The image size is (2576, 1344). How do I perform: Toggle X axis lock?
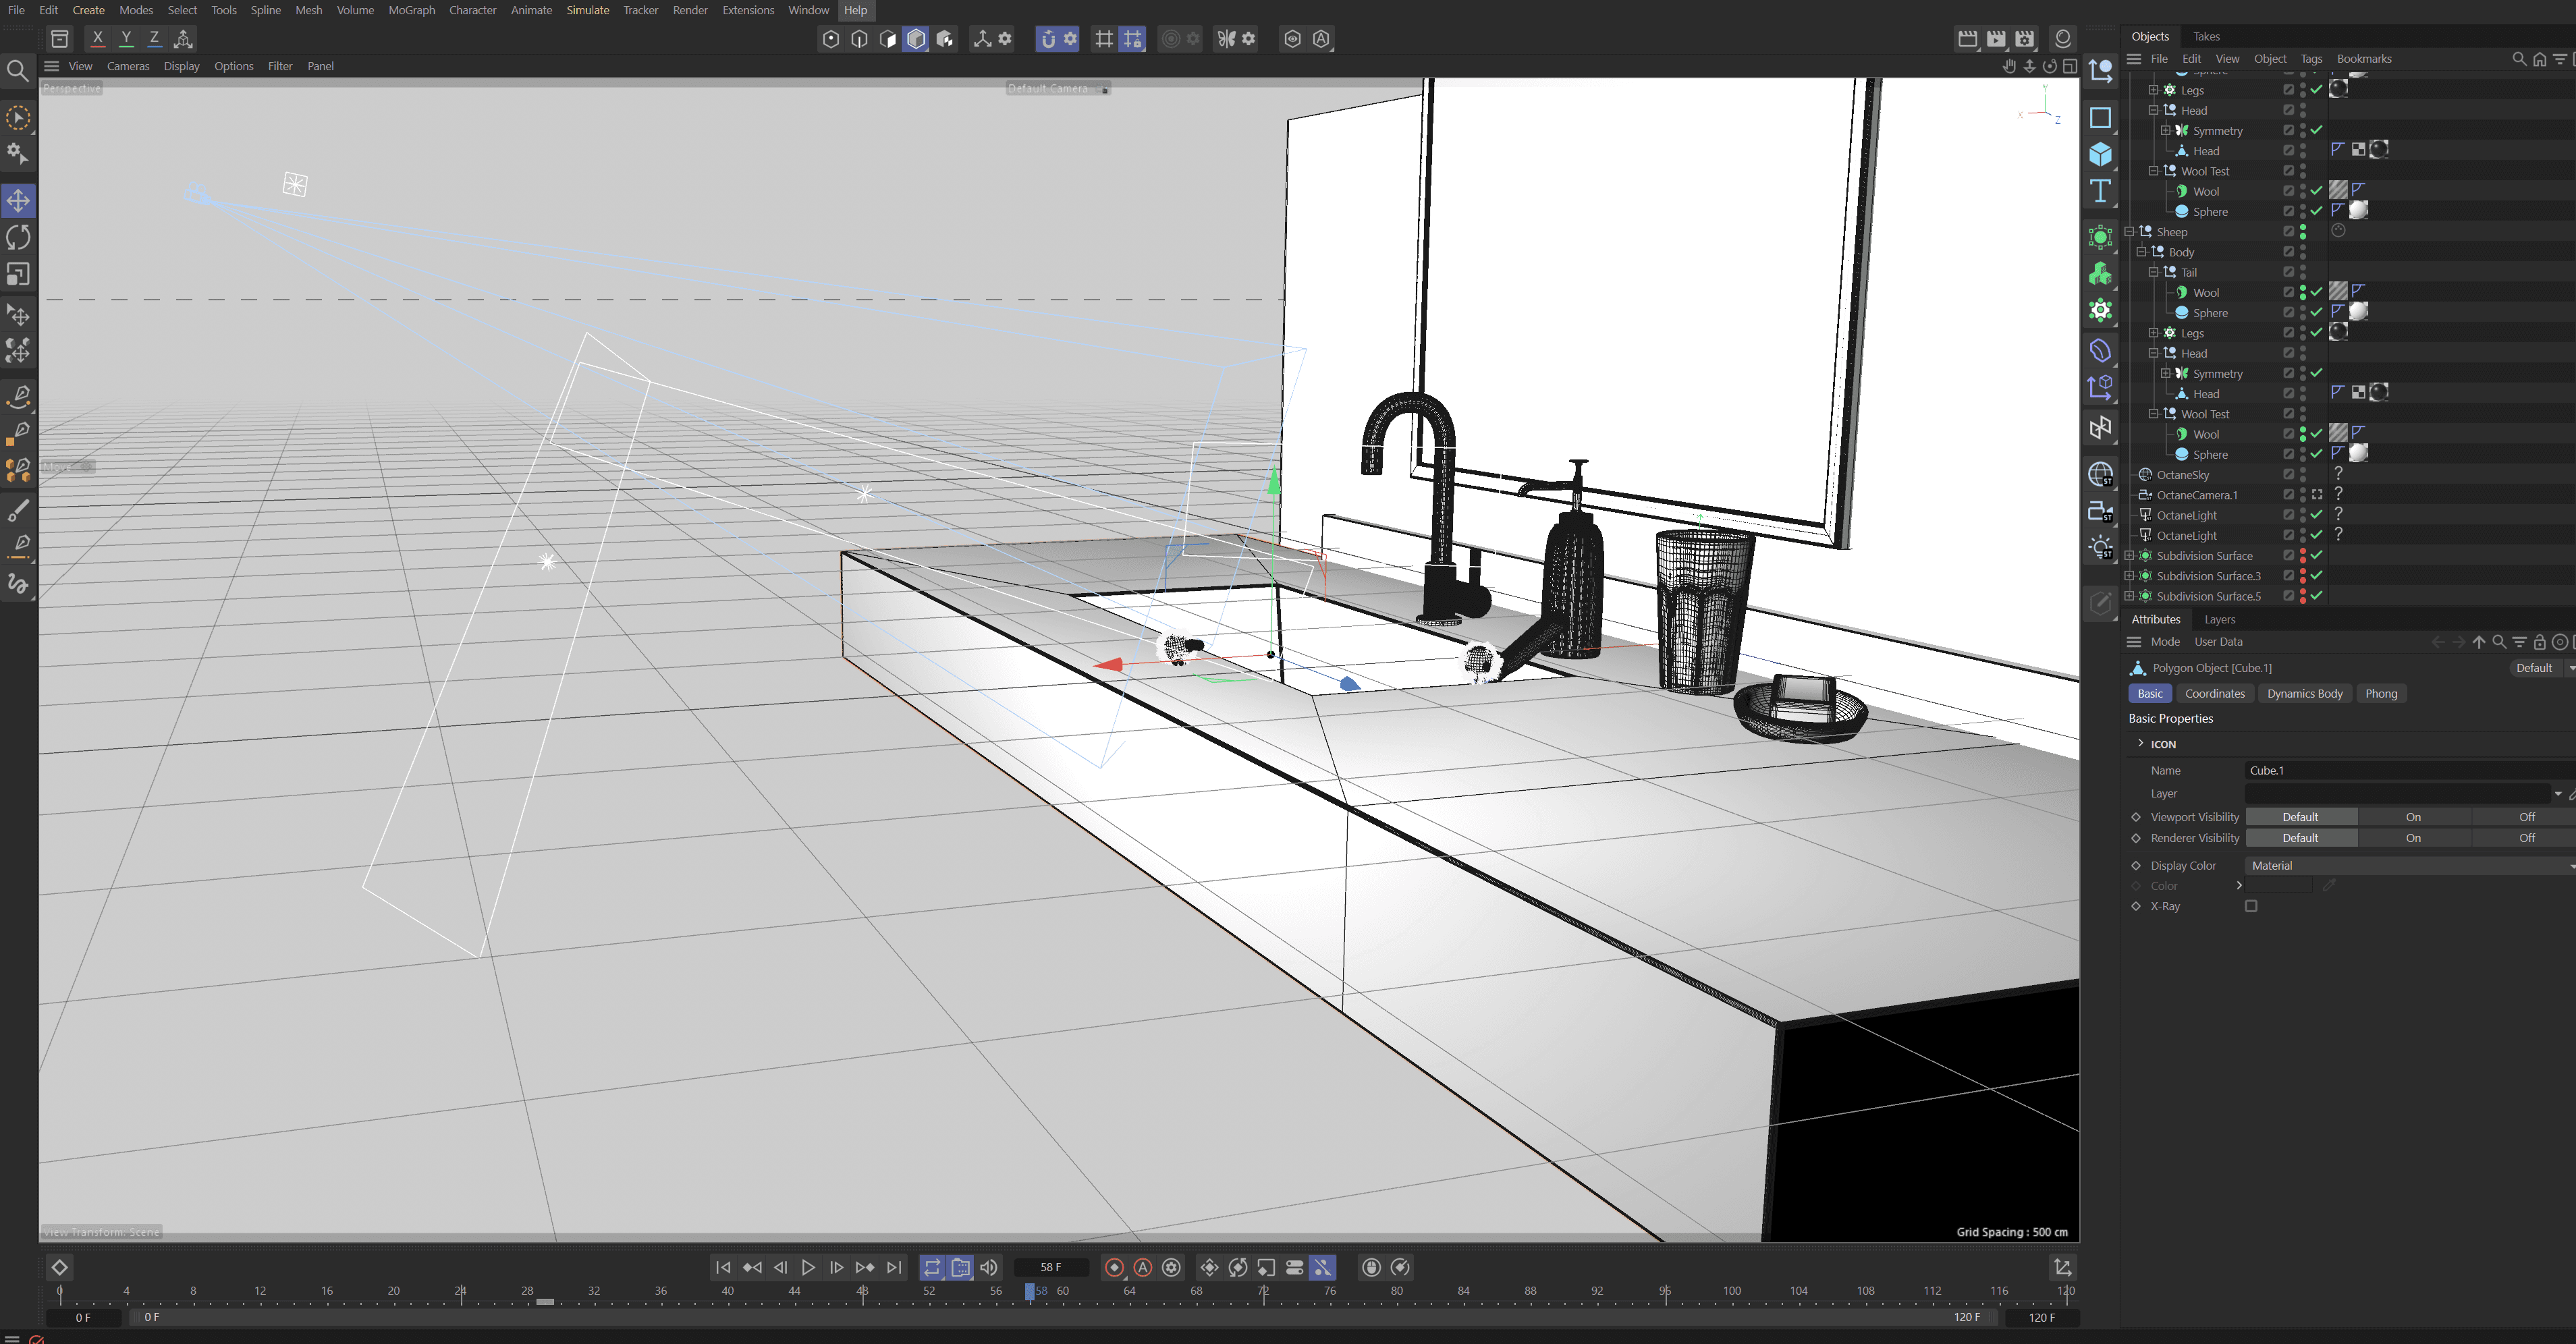(97, 38)
